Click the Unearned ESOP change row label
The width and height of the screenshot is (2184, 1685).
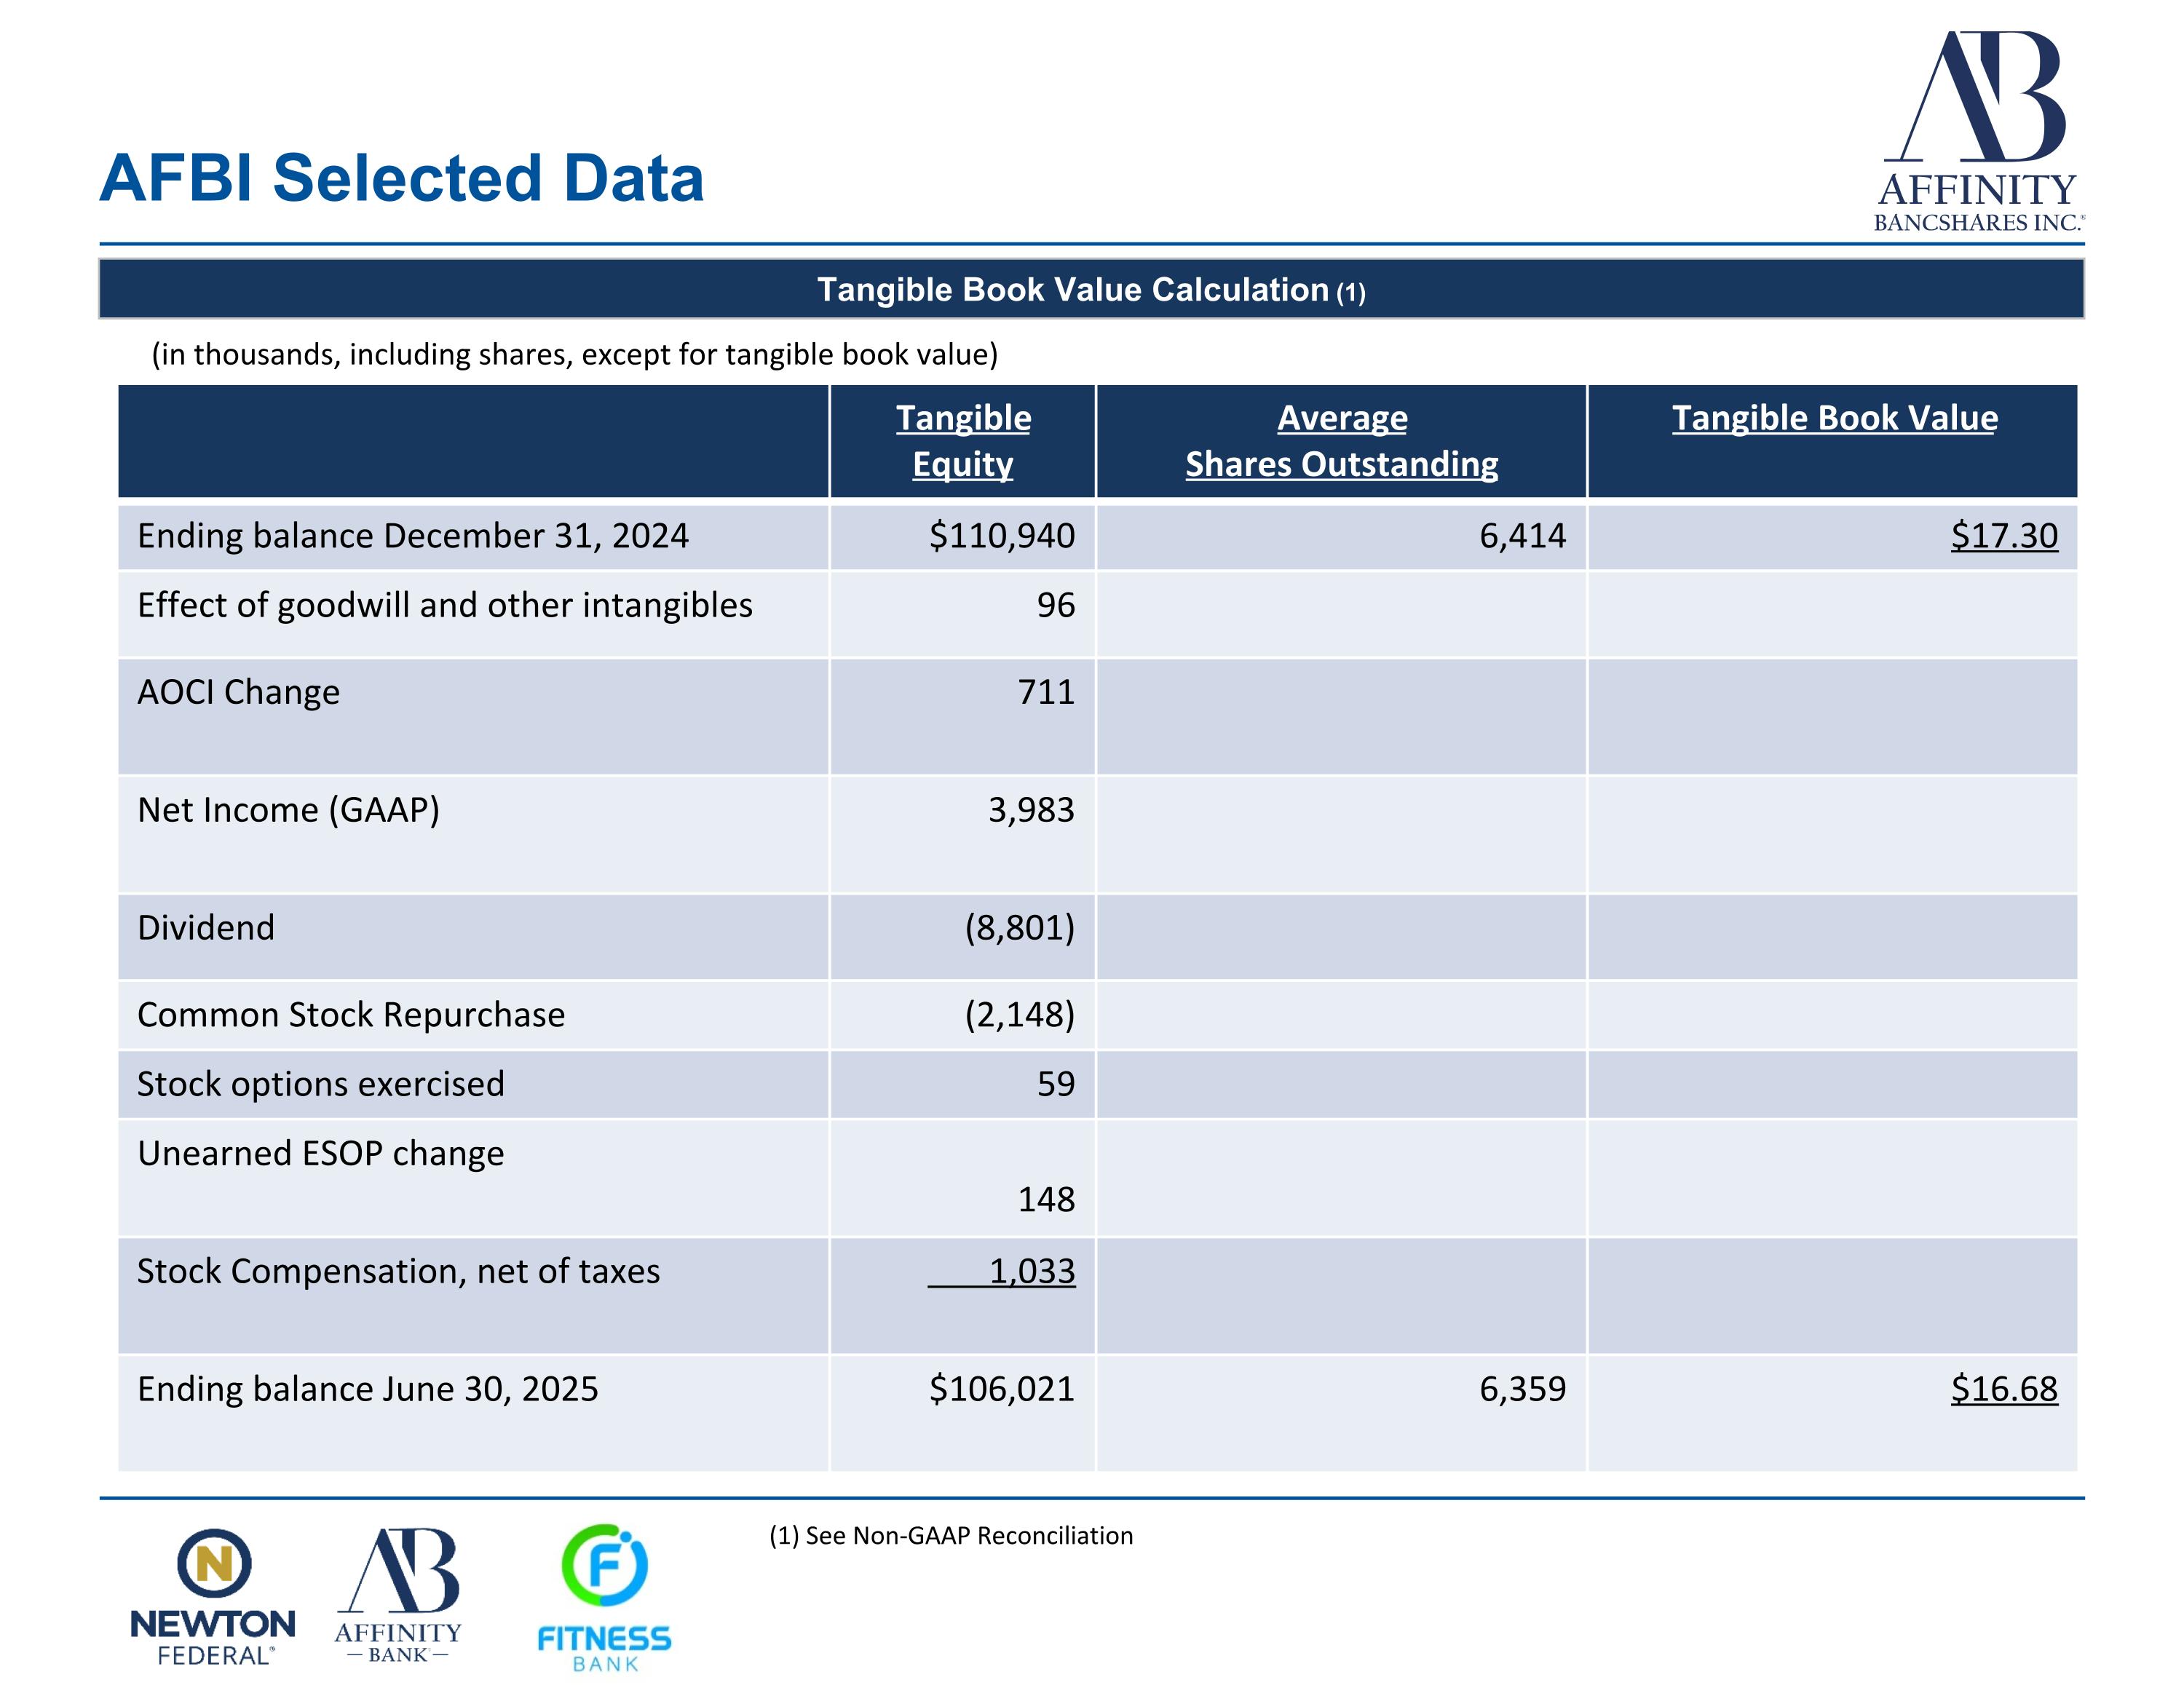pyautogui.click(x=320, y=1154)
